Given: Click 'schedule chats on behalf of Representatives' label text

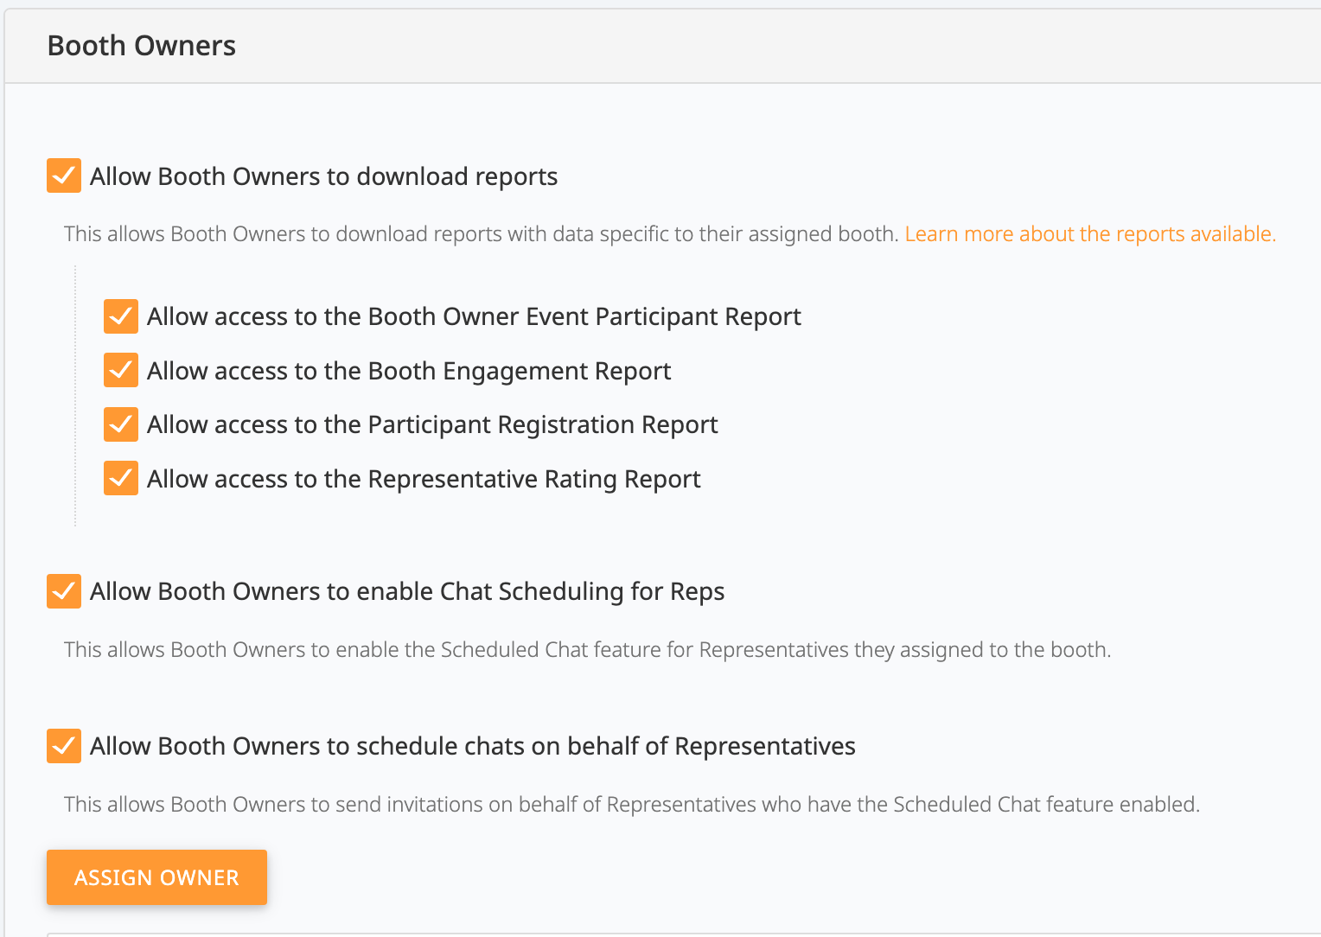Looking at the screenshot, I should (x=473, y=746).
